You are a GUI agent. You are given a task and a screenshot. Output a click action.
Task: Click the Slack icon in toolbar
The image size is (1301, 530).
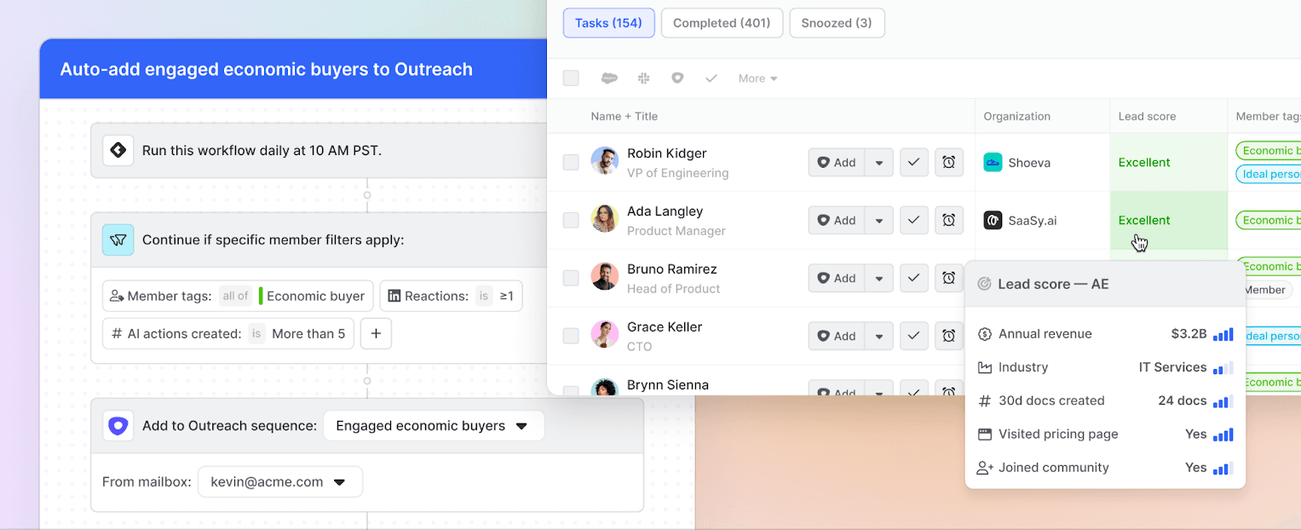[x=644, y=78]
